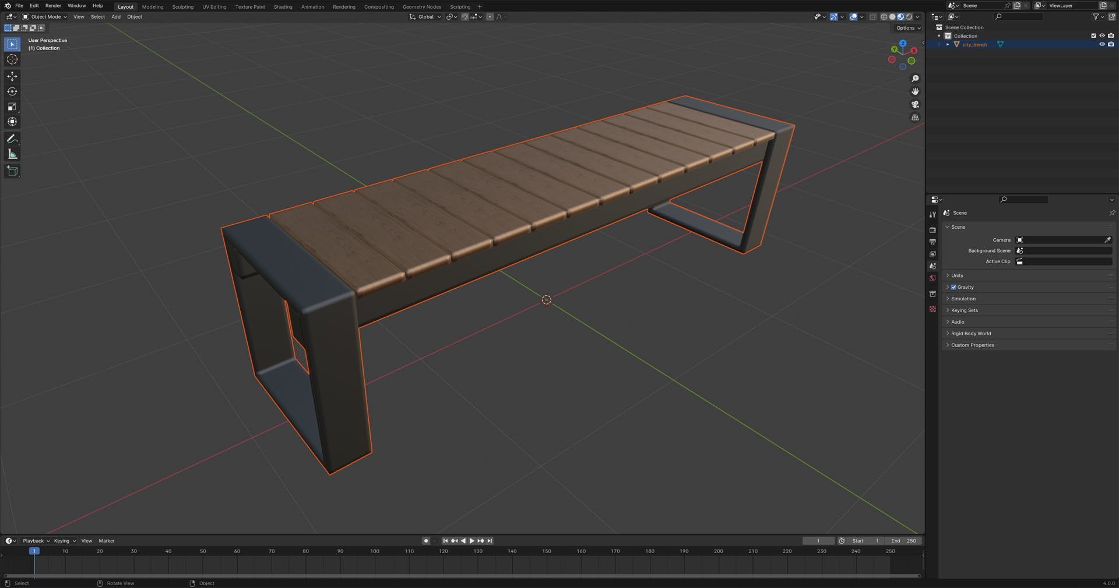Open the viewport Options dropdown
The width and height of the screenshot is (1119, 588).
click(x=908, y=28)
